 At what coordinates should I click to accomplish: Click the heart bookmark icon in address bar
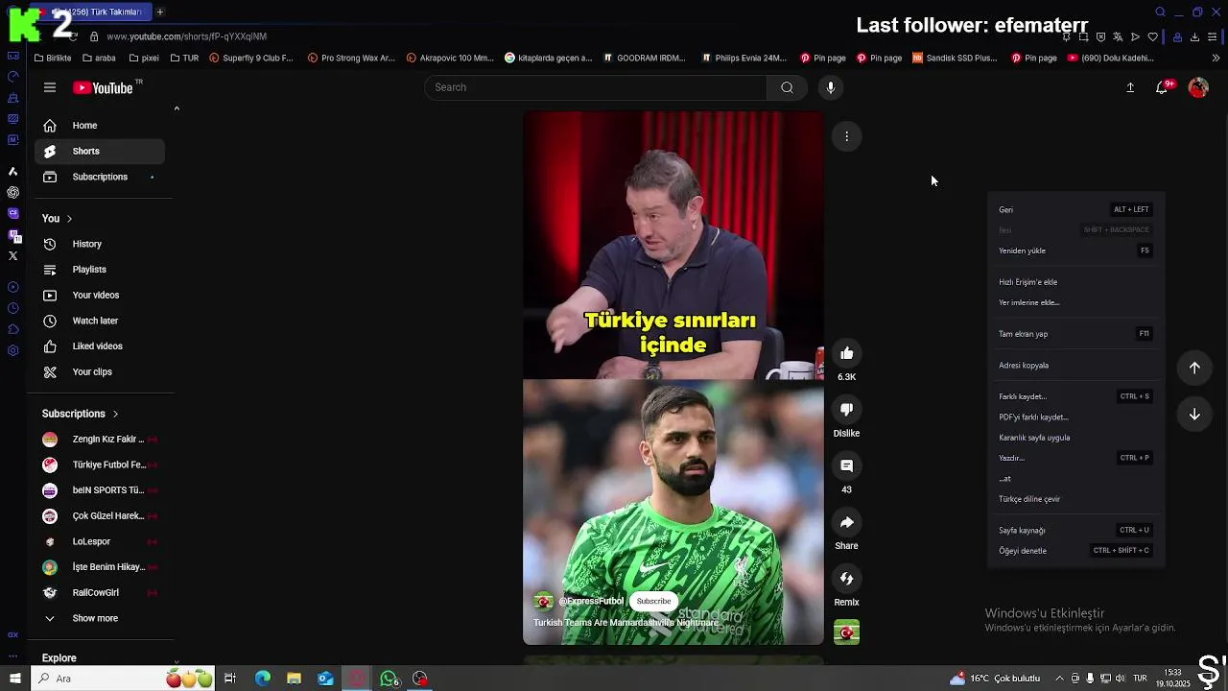coord(1152,36)
